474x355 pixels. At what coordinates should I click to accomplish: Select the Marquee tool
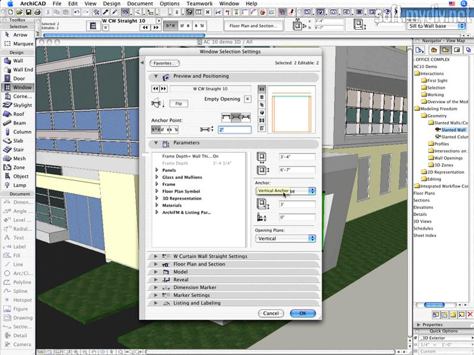(x=18, y=44)
